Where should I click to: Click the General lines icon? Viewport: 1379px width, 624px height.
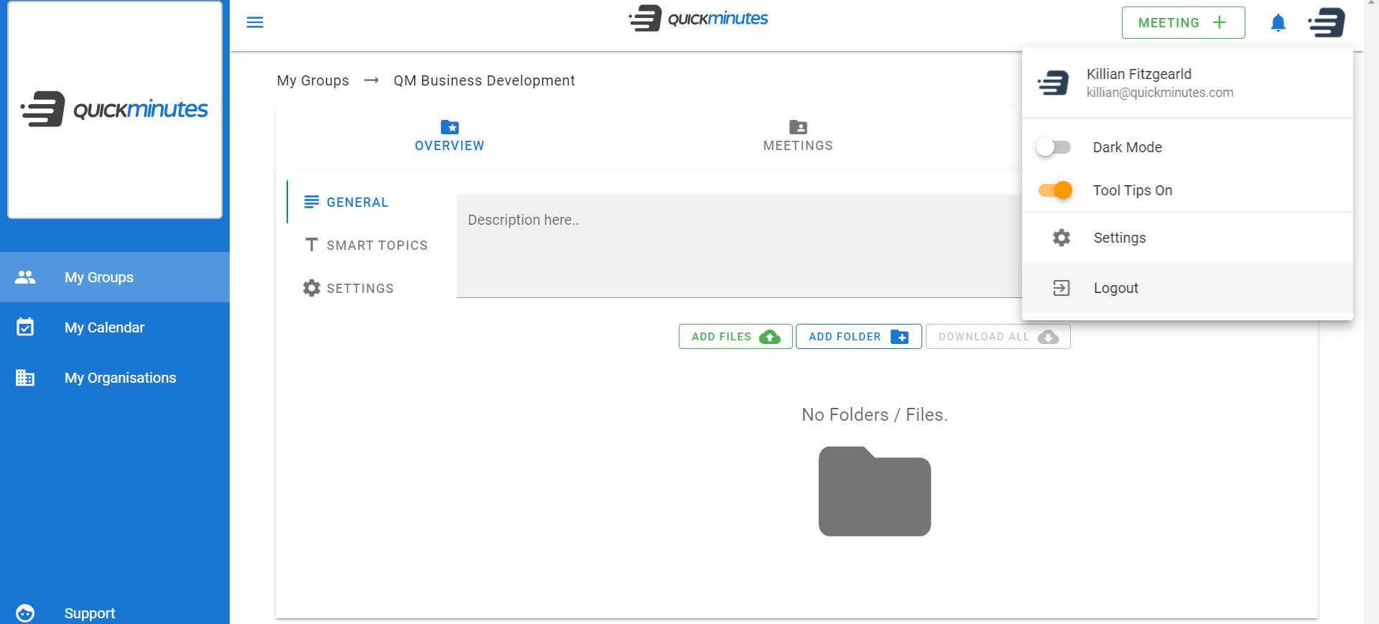click(312, 202)
